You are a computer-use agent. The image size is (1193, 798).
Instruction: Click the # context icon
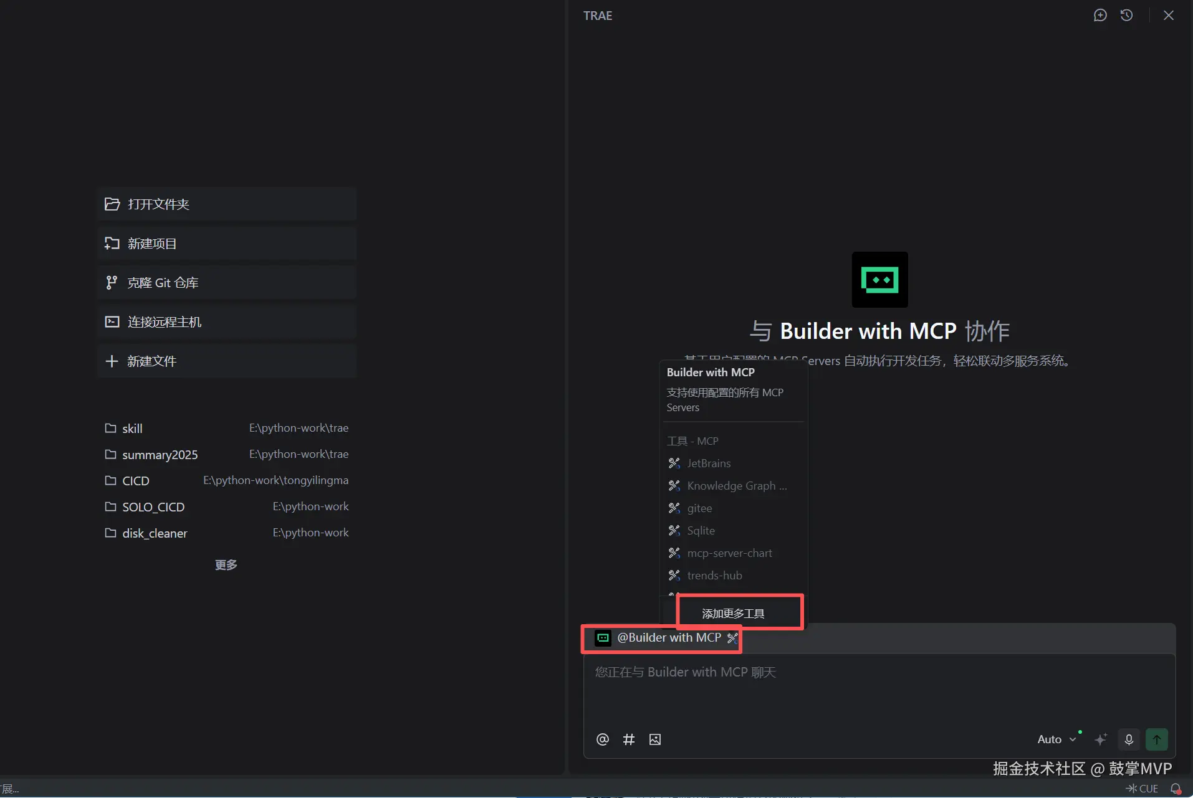(x=629, y=739)
